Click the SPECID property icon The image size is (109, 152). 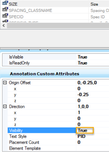(x=5, y=15)
